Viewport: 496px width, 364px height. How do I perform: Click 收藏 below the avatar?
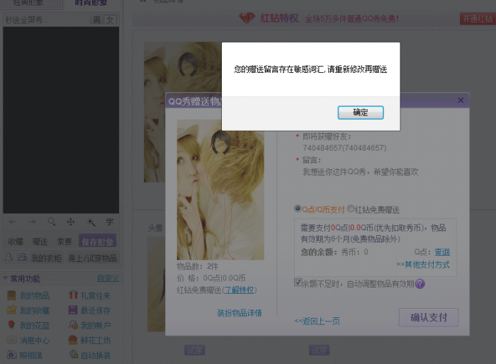(16, 241)
